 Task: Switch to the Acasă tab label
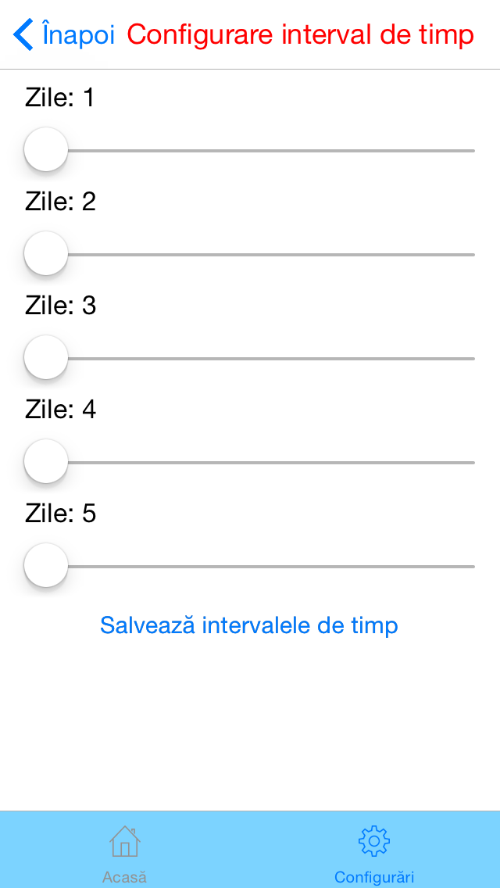(x=124, y=877)
